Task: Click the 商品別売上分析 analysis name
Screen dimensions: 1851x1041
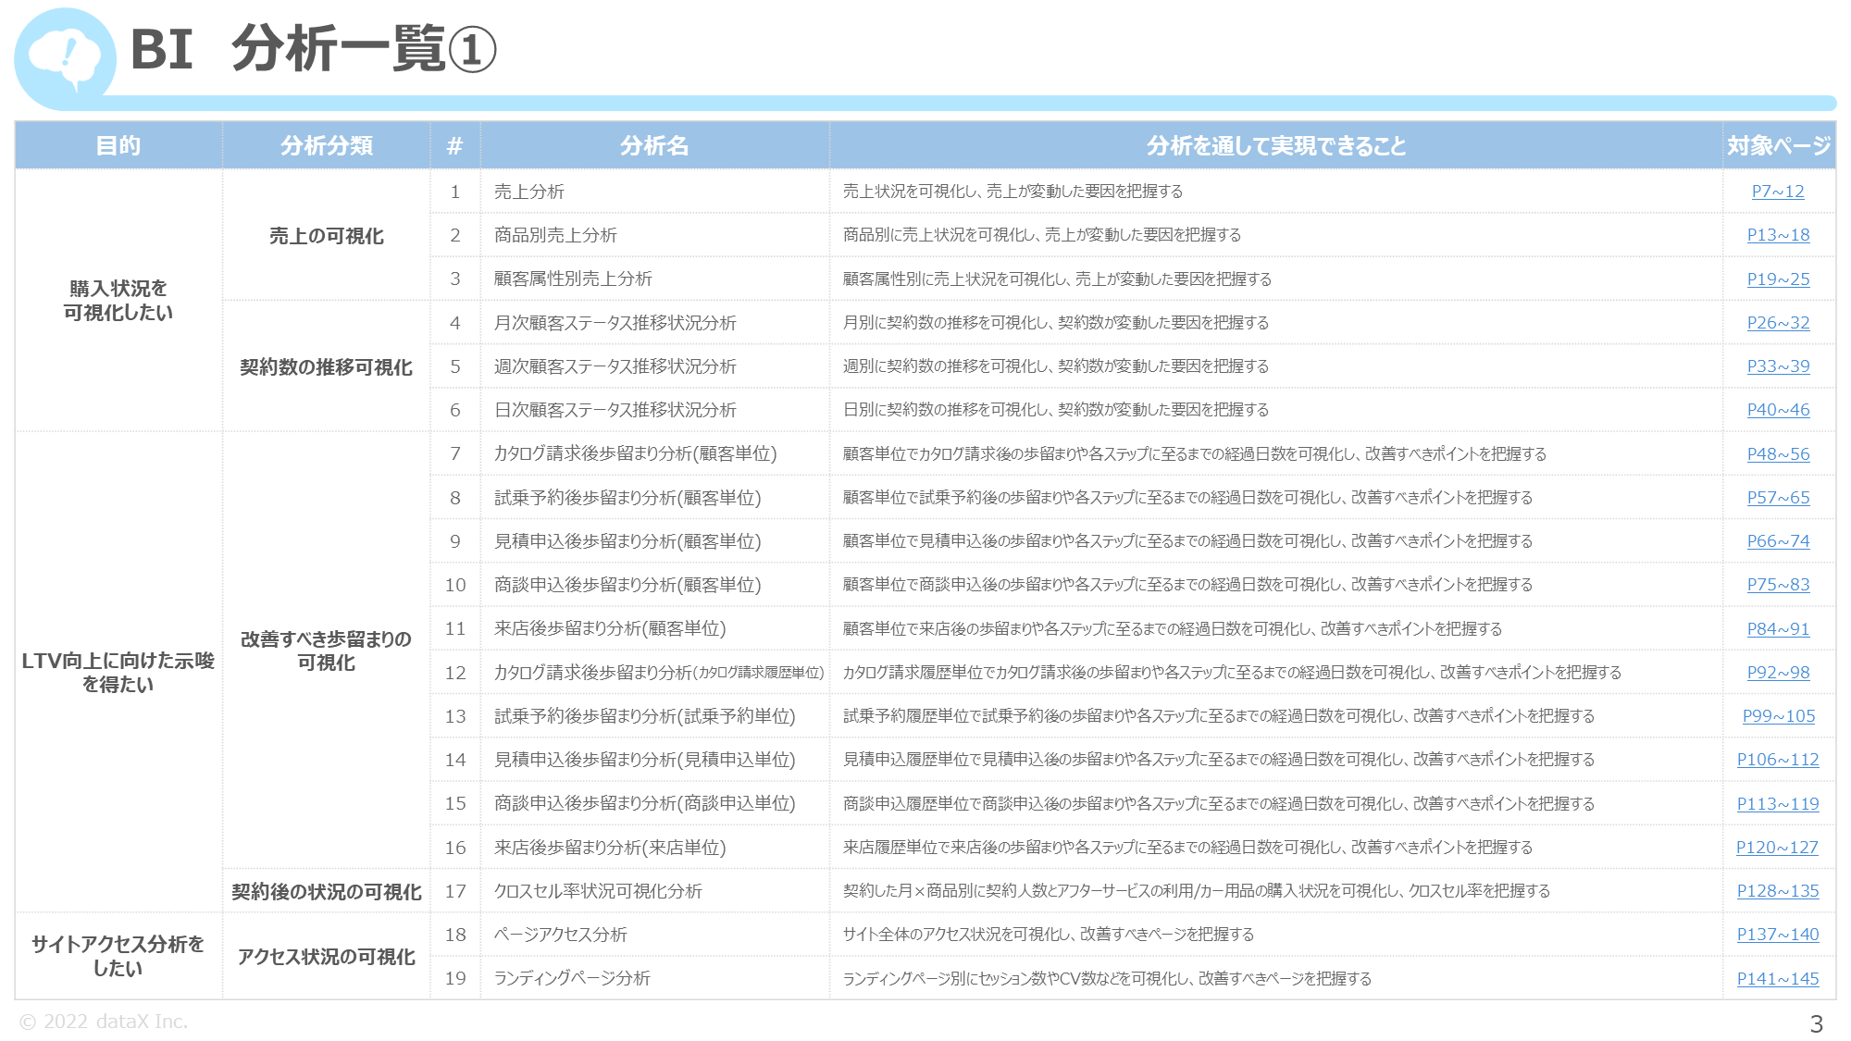Action: (x=555, y=235)
